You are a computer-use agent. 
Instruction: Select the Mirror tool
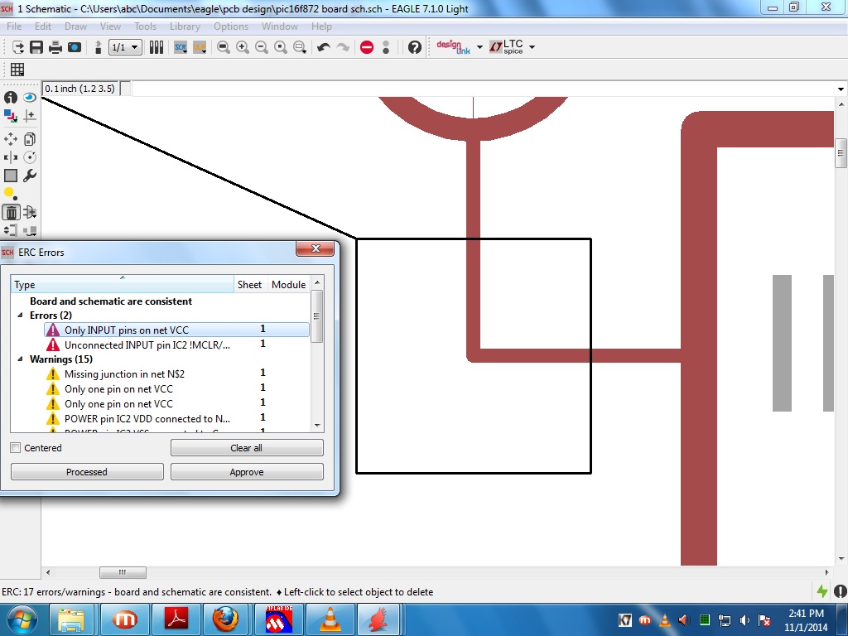(10, 157)
